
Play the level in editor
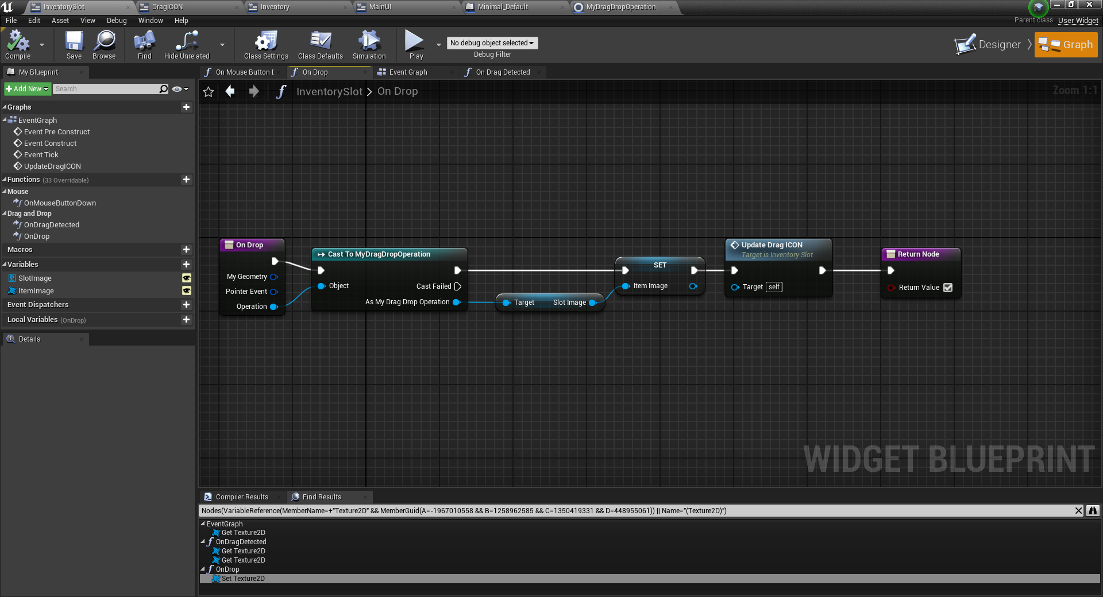pos(416,45)
